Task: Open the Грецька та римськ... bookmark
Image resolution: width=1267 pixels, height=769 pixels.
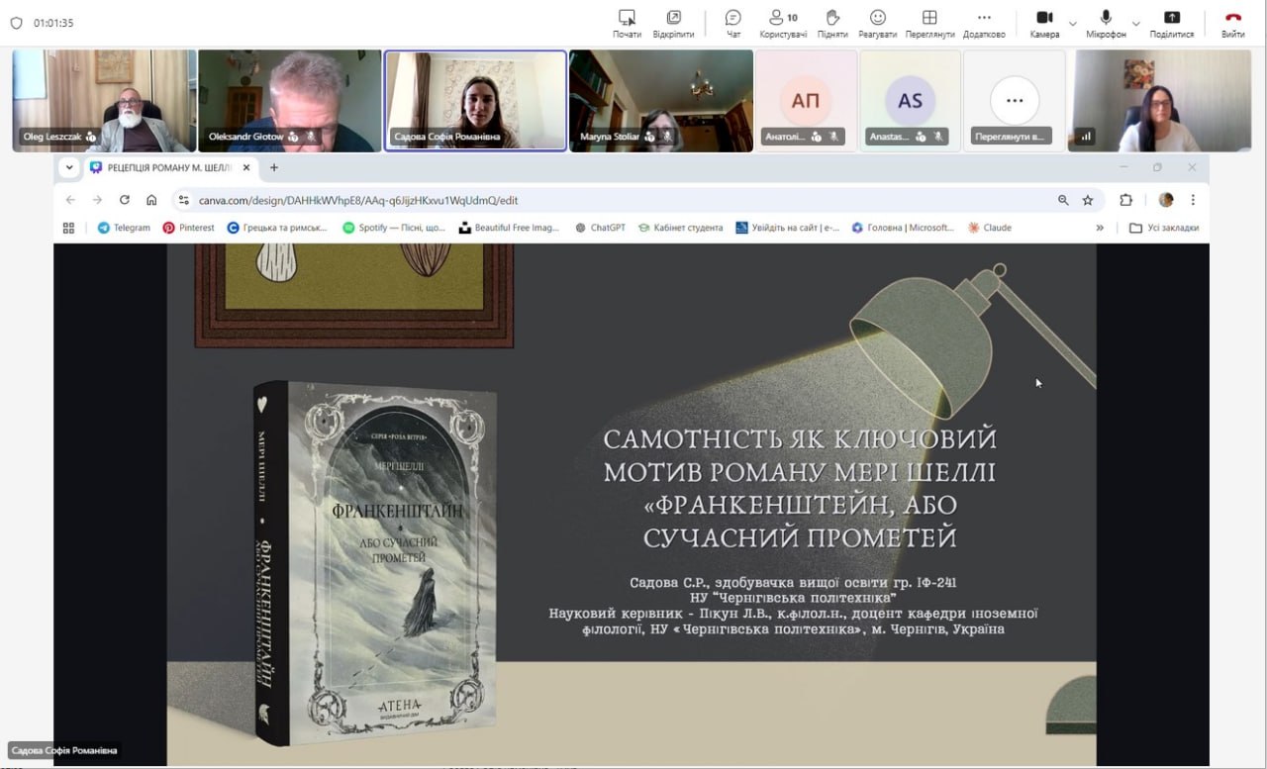Action: point(277,228)
